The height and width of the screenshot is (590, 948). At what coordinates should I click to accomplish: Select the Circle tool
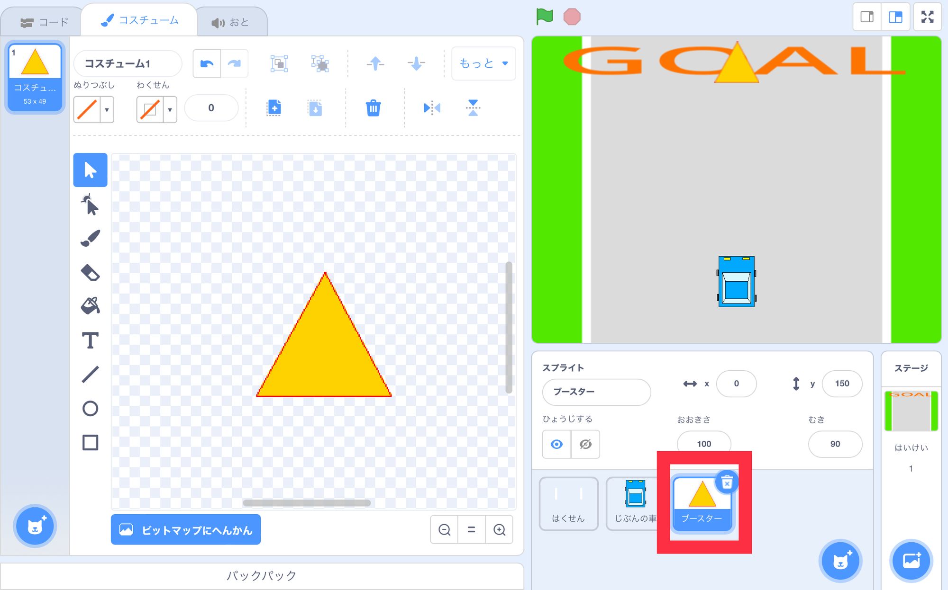tap(90, 408)
